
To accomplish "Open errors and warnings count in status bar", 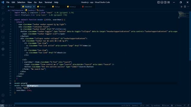I will (9, 106).
